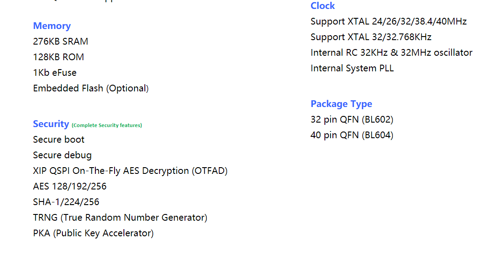The width and height of the screenshot is (500, 255).
Task: Click green Complete Security features note
Action: coord(107,125)
